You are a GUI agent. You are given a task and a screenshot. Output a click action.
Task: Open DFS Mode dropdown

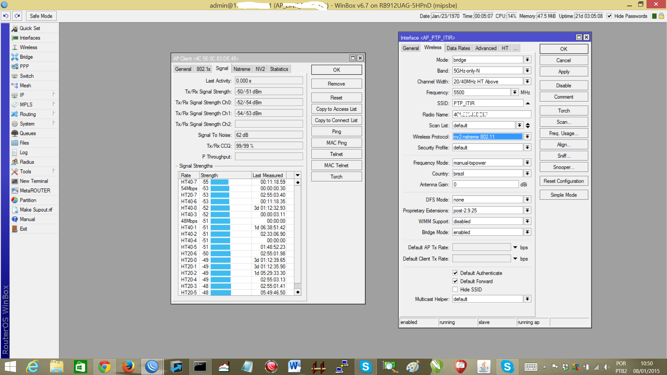527,199
